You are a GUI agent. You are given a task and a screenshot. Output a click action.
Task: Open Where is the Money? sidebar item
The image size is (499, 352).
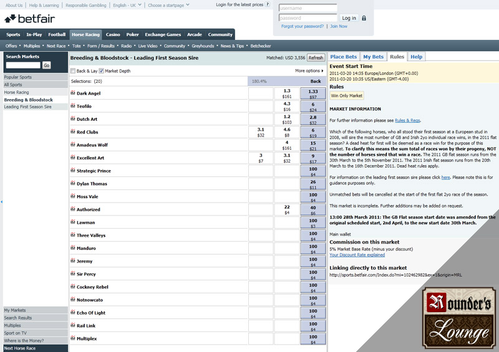pos(36,341)
